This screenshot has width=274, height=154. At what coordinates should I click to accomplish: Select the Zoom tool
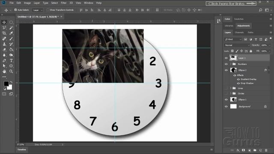[11, 71]
